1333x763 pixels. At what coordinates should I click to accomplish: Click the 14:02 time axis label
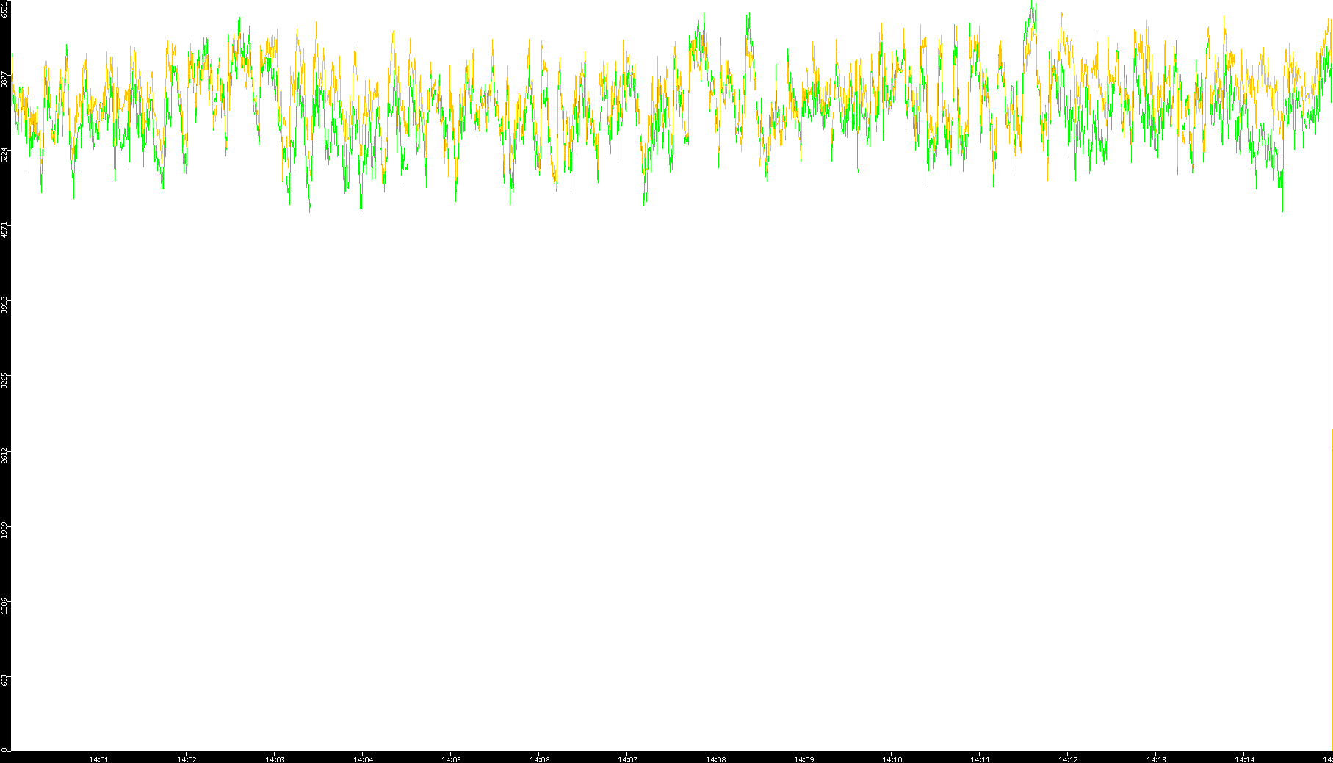(x=187, y=759)
